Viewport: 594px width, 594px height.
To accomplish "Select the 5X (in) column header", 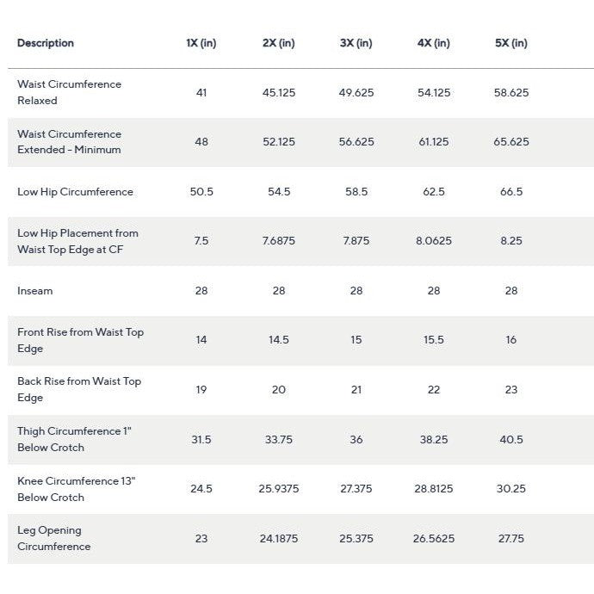I will [x=511, y=43].
